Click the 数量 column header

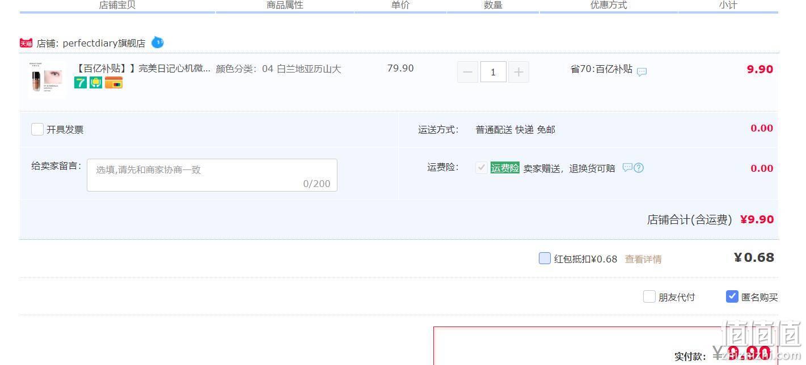click(x=493, y=5)
